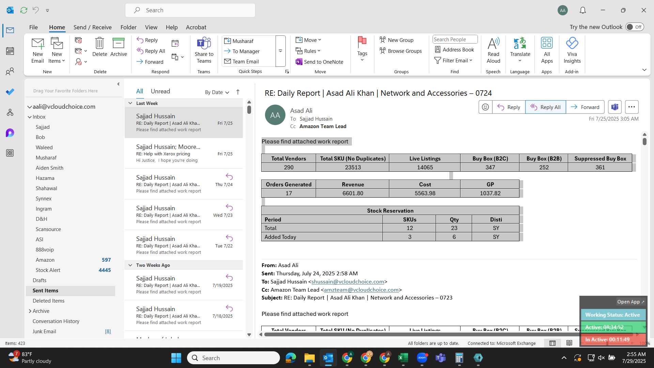654x368 pixels.
Task: Open the Mail view in the sidebar
Action: click(10, 30)
